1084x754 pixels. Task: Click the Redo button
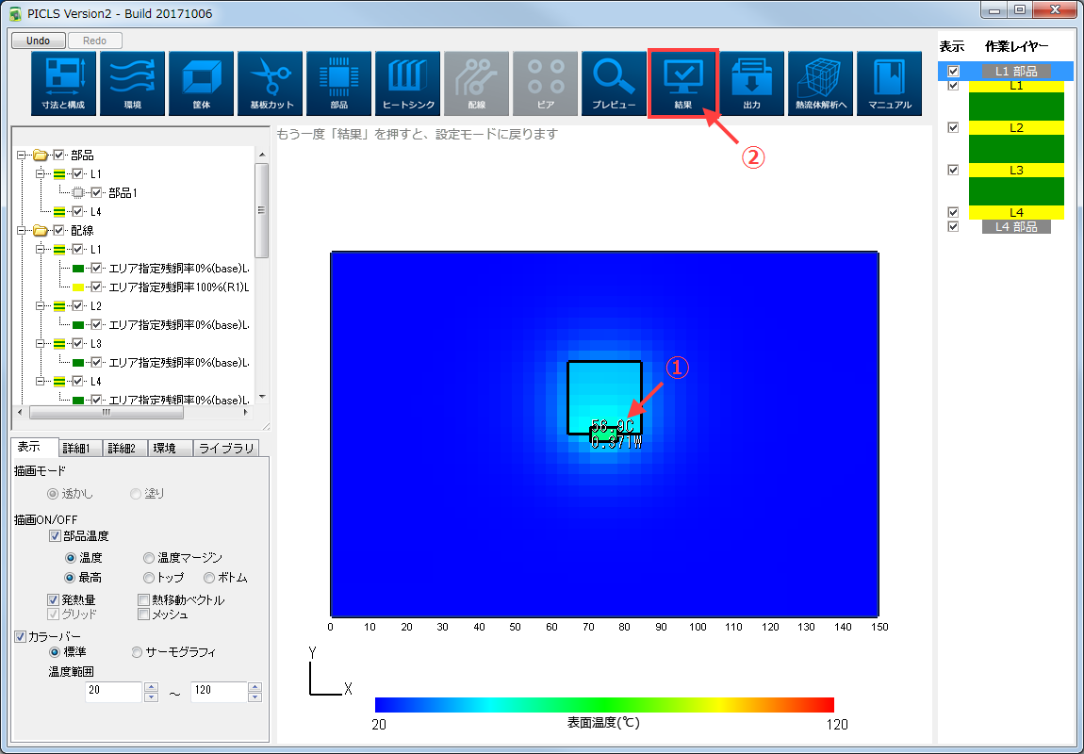pyautogui.click(x=94, y=41)
